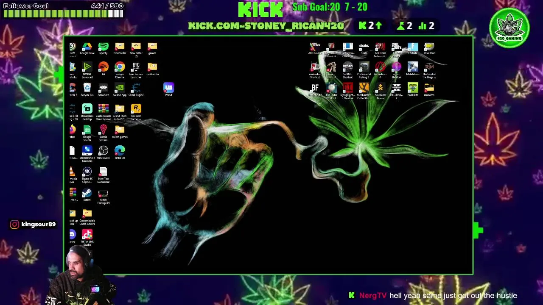Click the 420 Gaming logo badge
The height and width of the screenshot is (305, 543).
point(509,28)
